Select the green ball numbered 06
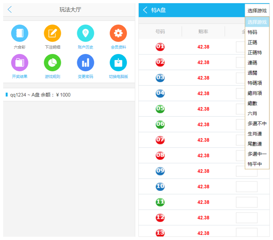273x240 pixels. (160, 125)
